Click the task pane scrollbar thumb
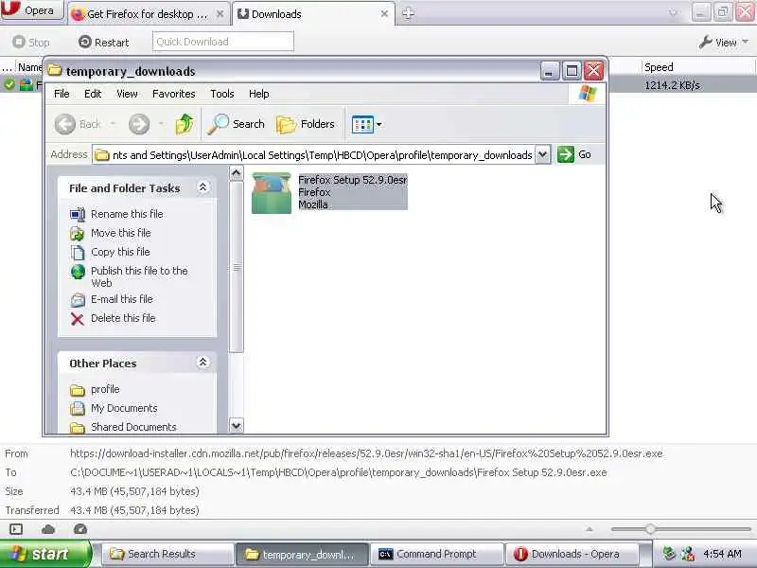 [236, 267]
